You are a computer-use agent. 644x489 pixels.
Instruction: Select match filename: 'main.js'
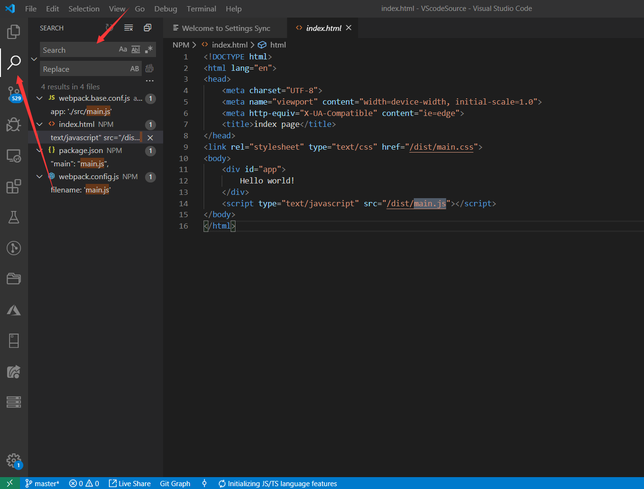80,190
